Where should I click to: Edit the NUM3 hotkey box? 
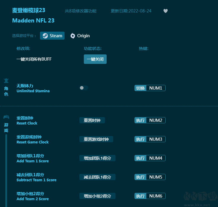click(156, 139)
